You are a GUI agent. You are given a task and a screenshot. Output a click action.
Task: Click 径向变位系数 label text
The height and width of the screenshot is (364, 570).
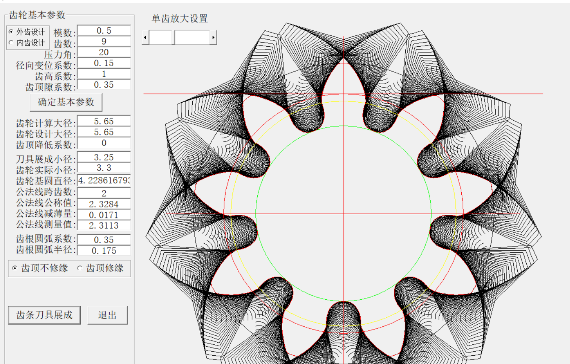click(46, 65)
